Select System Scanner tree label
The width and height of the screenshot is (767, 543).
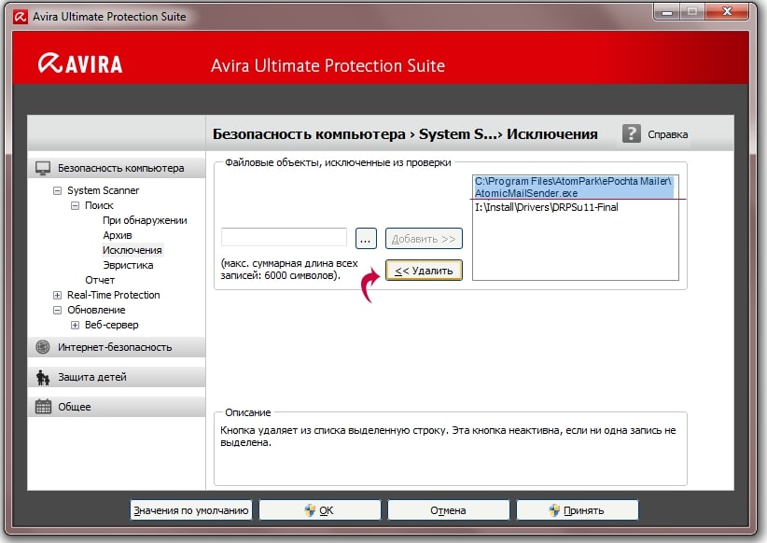(x=104, y=190)
